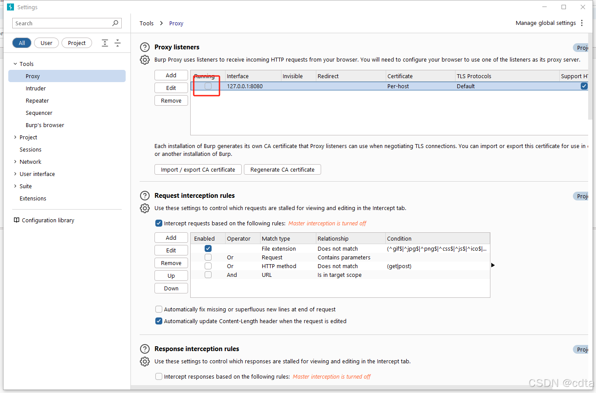Expand the Suite tree node

(15, 186)
